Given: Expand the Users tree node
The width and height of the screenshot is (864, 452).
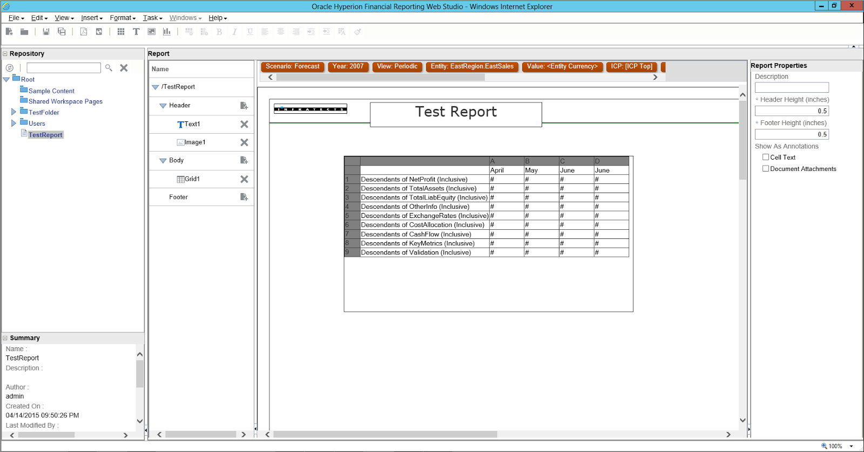Looking at the screenshot, I should 14,123.
